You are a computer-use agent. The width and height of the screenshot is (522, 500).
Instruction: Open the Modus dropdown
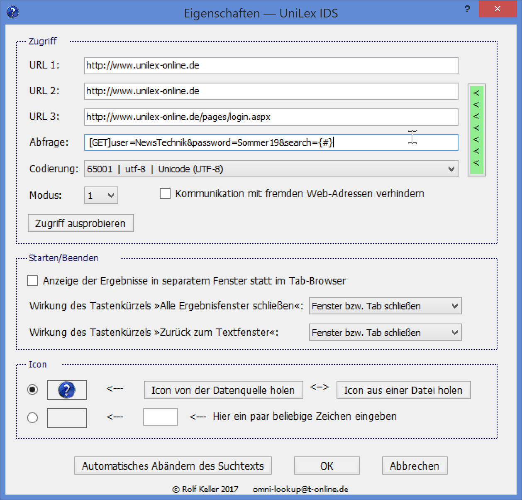pyautogui.click(x=101, y=195)
